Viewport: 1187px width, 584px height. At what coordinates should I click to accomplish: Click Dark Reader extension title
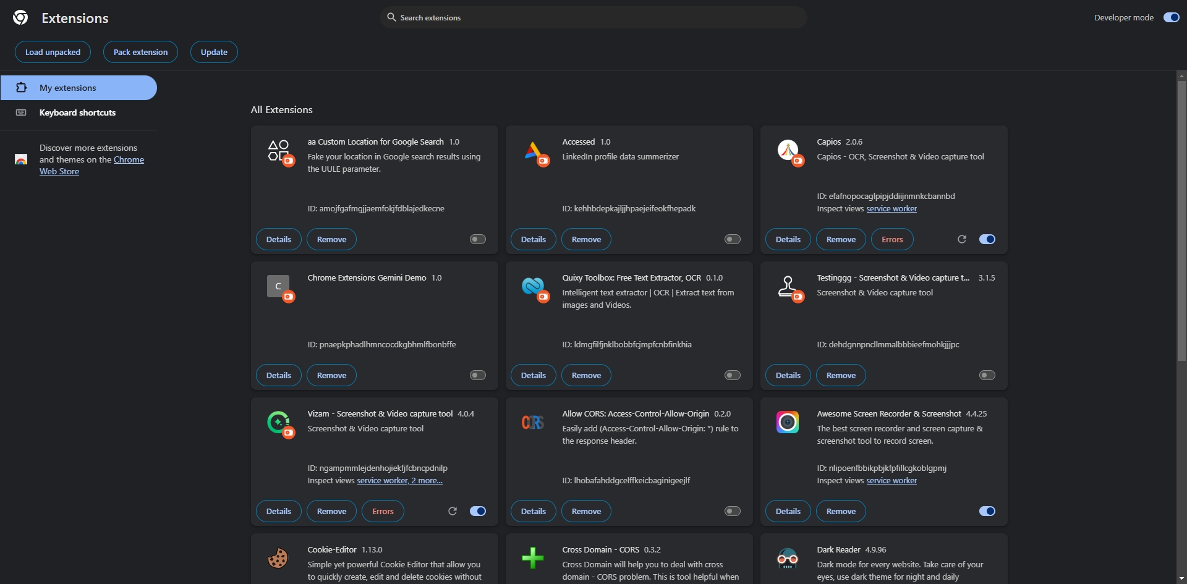[838, 549]
